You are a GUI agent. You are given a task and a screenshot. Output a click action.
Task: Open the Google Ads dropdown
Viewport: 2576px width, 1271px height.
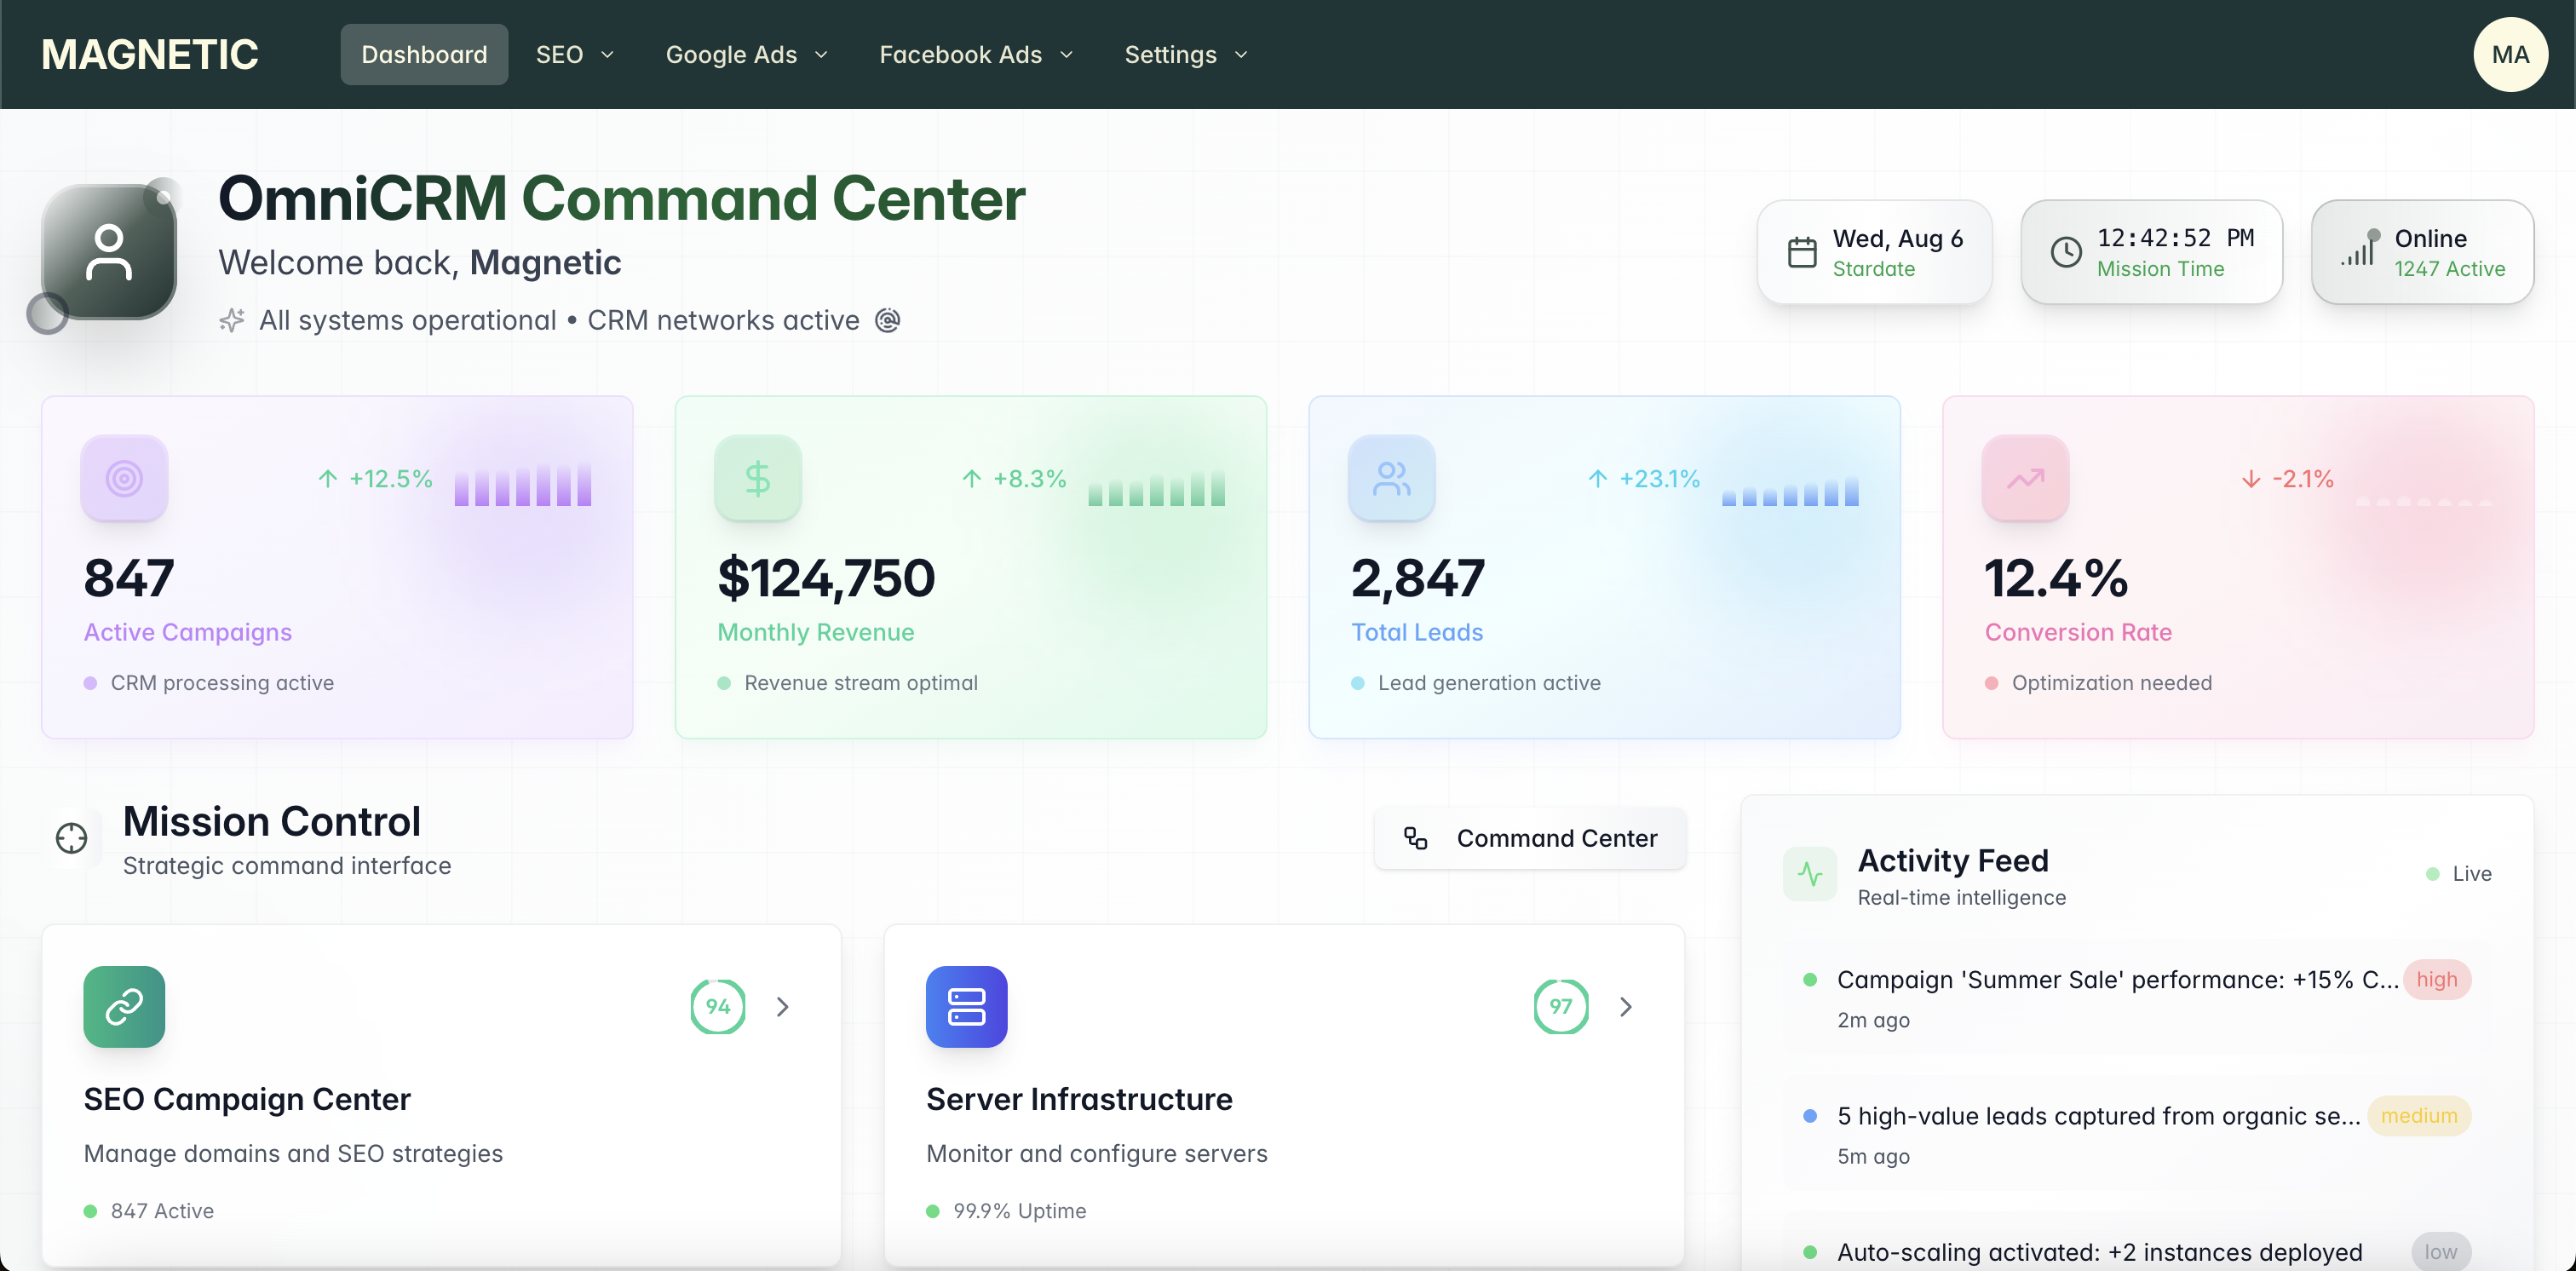click(x=745, y=54)
